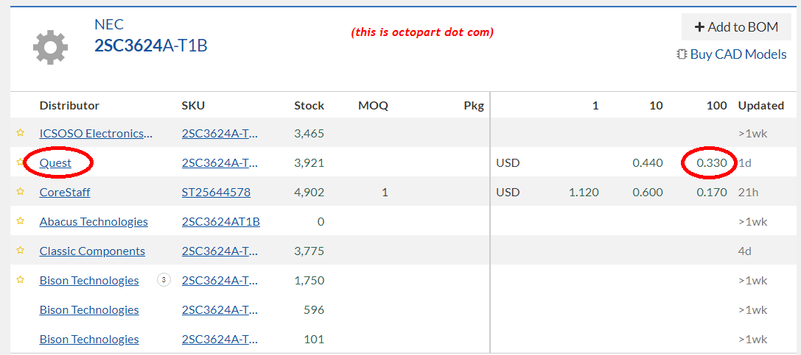Click the CoreStaff MOQ value 1
The width and height of the screenshot is (801, 355).
[x=385, y=193]
